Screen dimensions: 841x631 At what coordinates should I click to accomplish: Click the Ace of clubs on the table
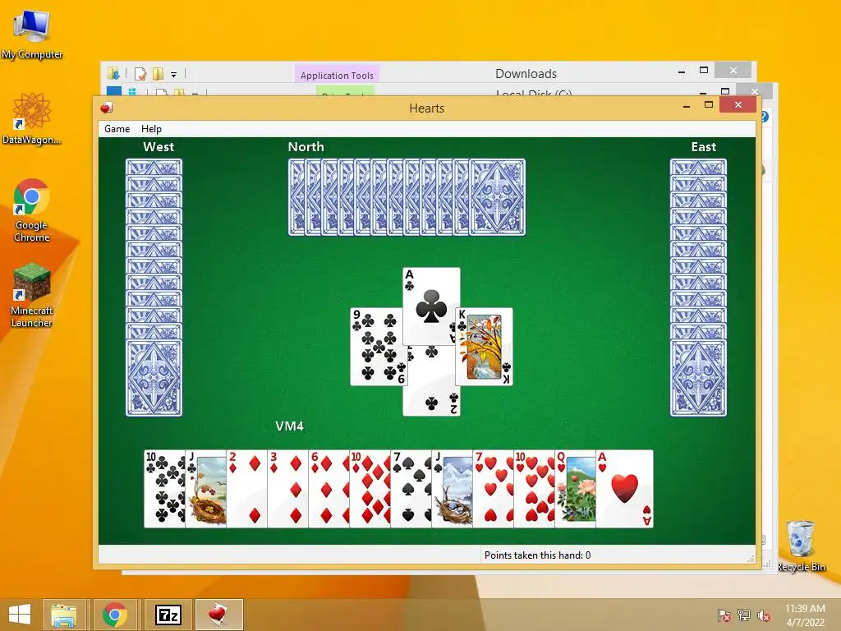coord(431,306)
